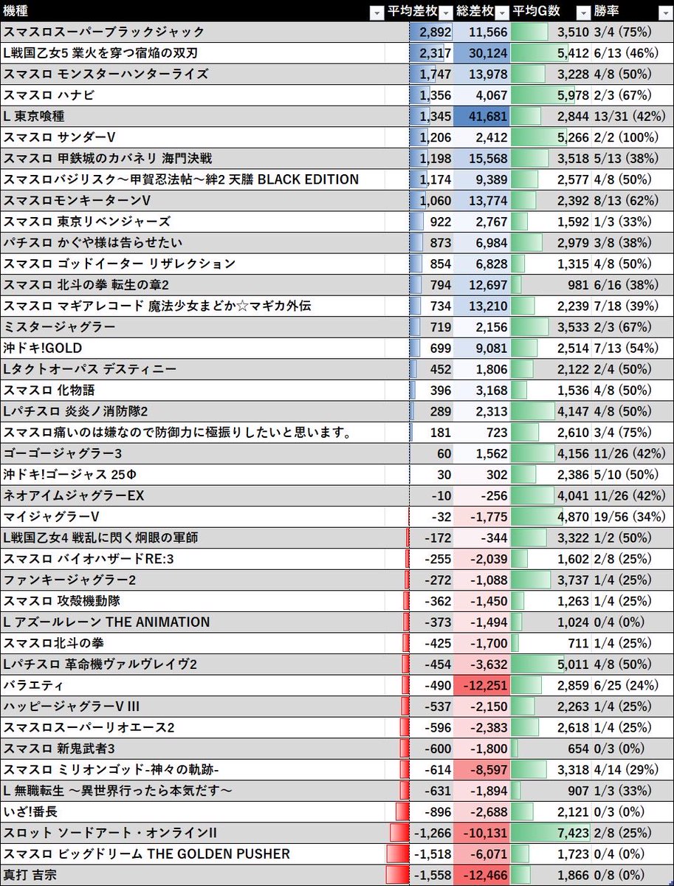
Task: Open the 総差枚 column filter dropdown
Action: (501, 13)
